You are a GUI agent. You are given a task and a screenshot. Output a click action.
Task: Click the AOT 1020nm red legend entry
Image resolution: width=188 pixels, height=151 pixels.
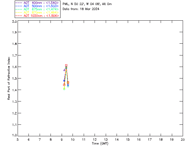coord(37,16)
